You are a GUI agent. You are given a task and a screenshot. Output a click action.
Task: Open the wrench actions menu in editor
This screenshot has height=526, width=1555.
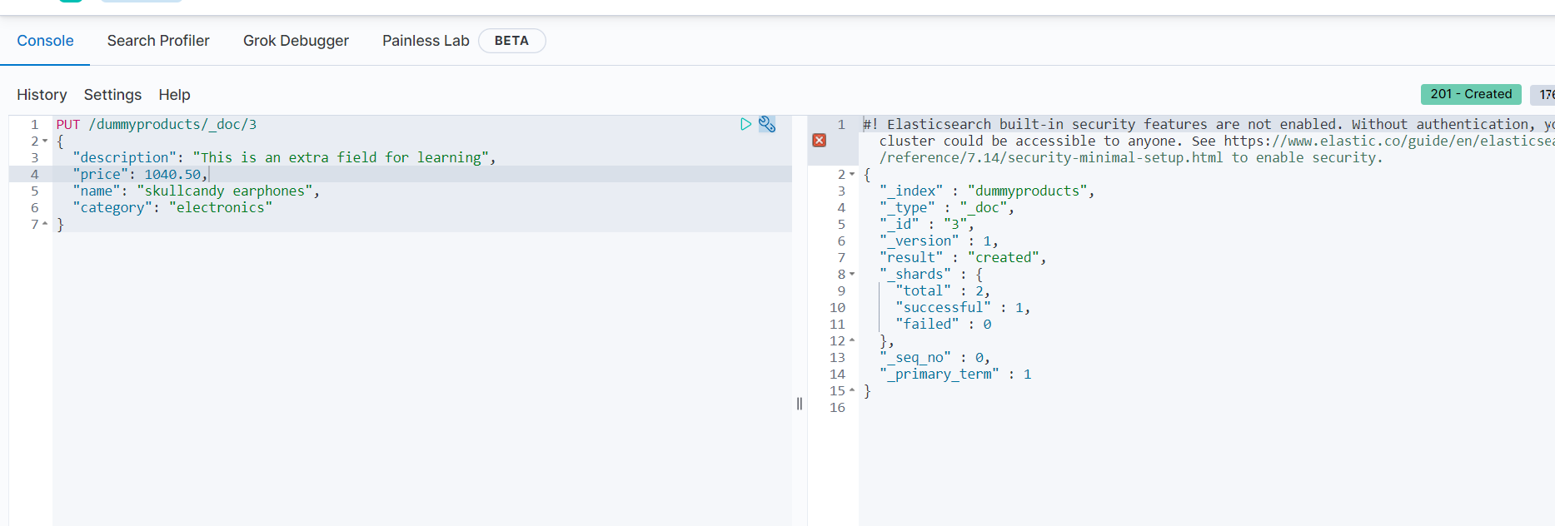[x=767, y=124]
